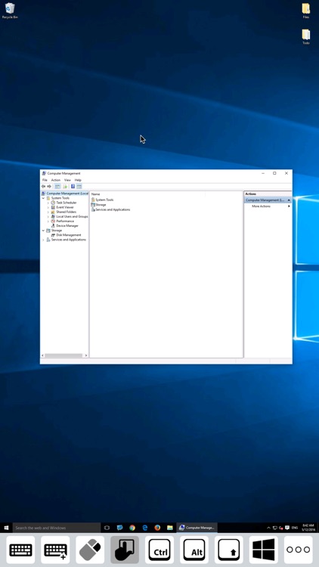The image size is (319, 567).
Task: Click the taskbar clock showing 8:42 AM
Action: 307,528
